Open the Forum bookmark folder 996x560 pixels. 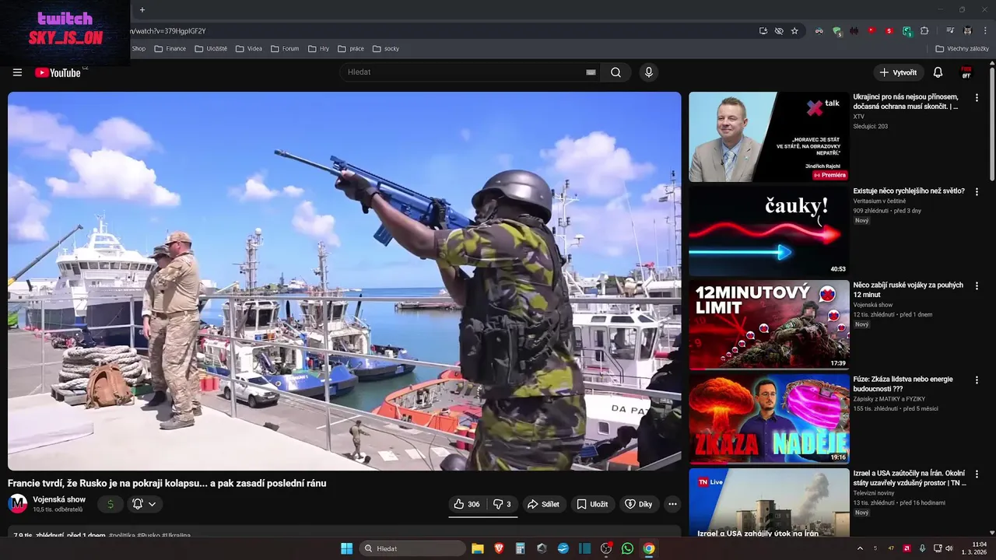285,48
